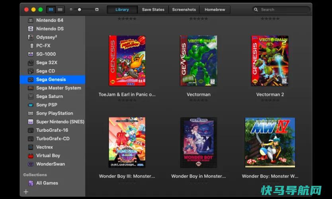332x199 pixels.
Task: Select ToeJam & Earl box art
Action: pyautogui.click(x=127, y=60)
